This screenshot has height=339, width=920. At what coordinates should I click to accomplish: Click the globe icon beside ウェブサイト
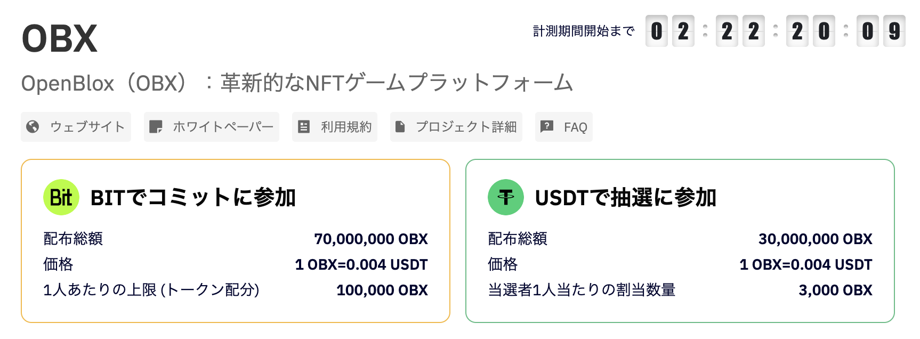33,127
